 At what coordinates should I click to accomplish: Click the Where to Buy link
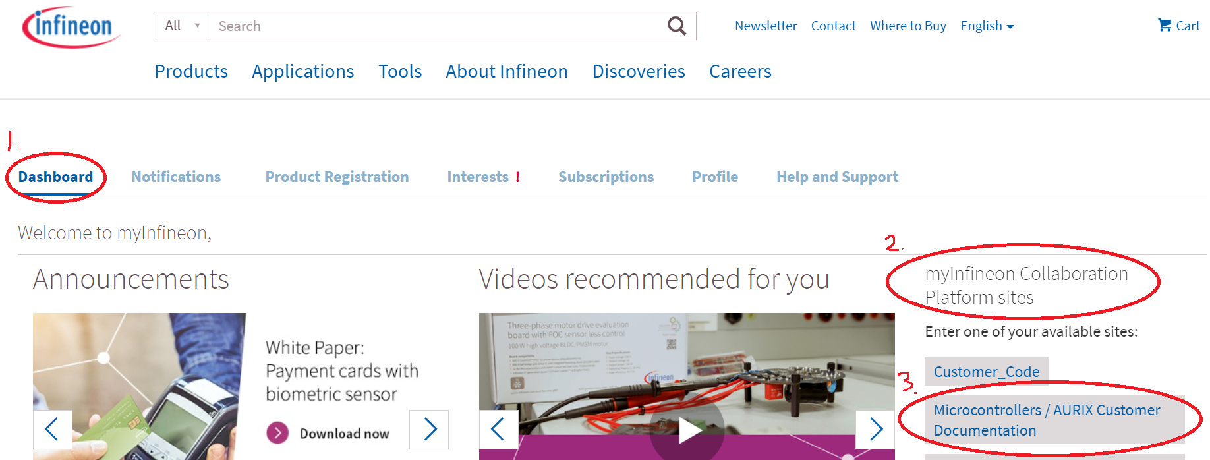[x=907, y=26]
